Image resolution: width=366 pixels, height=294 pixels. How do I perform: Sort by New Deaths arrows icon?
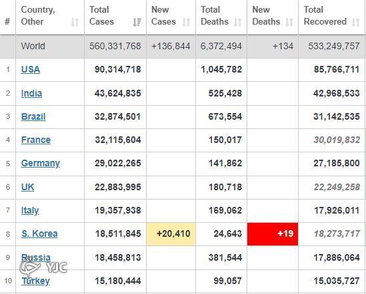[289, 23]
